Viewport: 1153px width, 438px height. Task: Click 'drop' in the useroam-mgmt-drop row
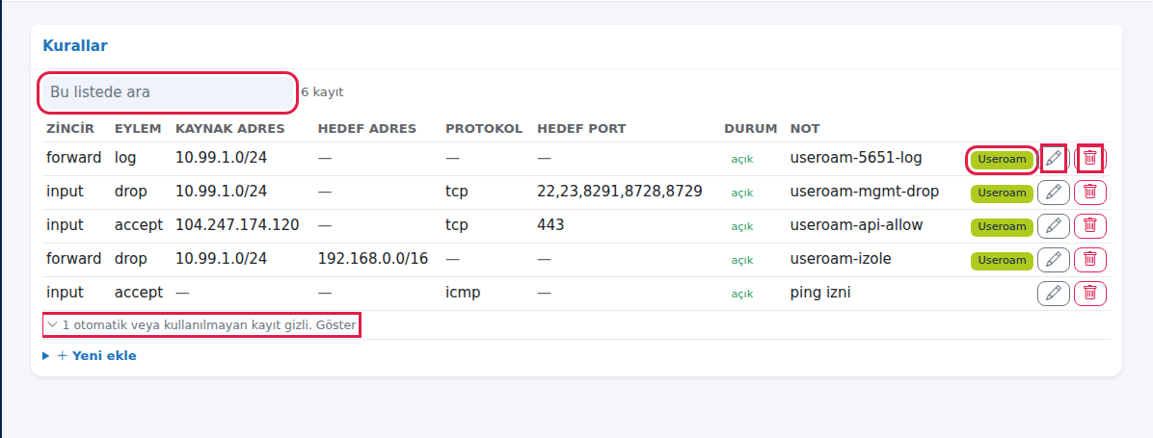coord(131,192)
